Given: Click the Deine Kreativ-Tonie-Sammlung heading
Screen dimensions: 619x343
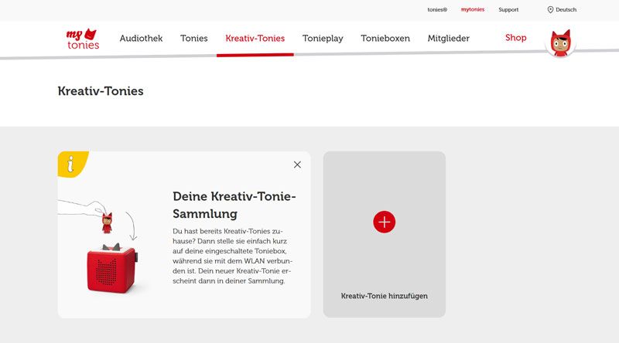Looking at the screenshot, I should point(234,205).
